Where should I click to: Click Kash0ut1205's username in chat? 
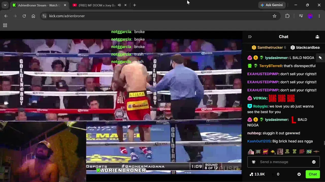pos(259,141)
